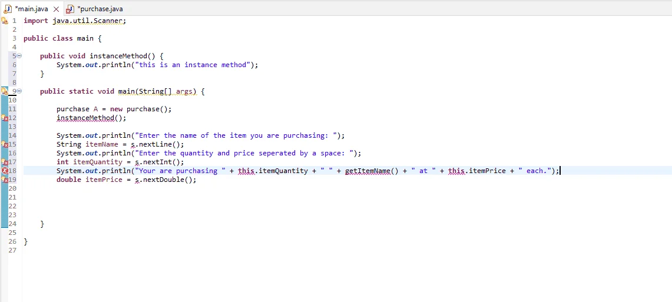Click the closing brace on line 24

pyautogui.click(x=42, y=224)
